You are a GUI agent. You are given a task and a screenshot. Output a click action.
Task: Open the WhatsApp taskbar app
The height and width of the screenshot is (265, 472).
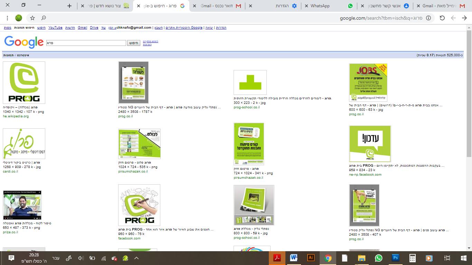click(379, 258)
